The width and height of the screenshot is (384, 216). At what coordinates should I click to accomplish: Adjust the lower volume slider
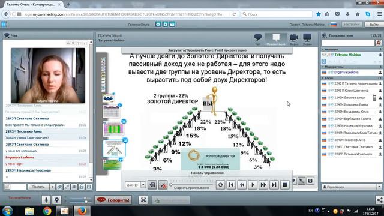pyautogui.click(x=86, y=202)
